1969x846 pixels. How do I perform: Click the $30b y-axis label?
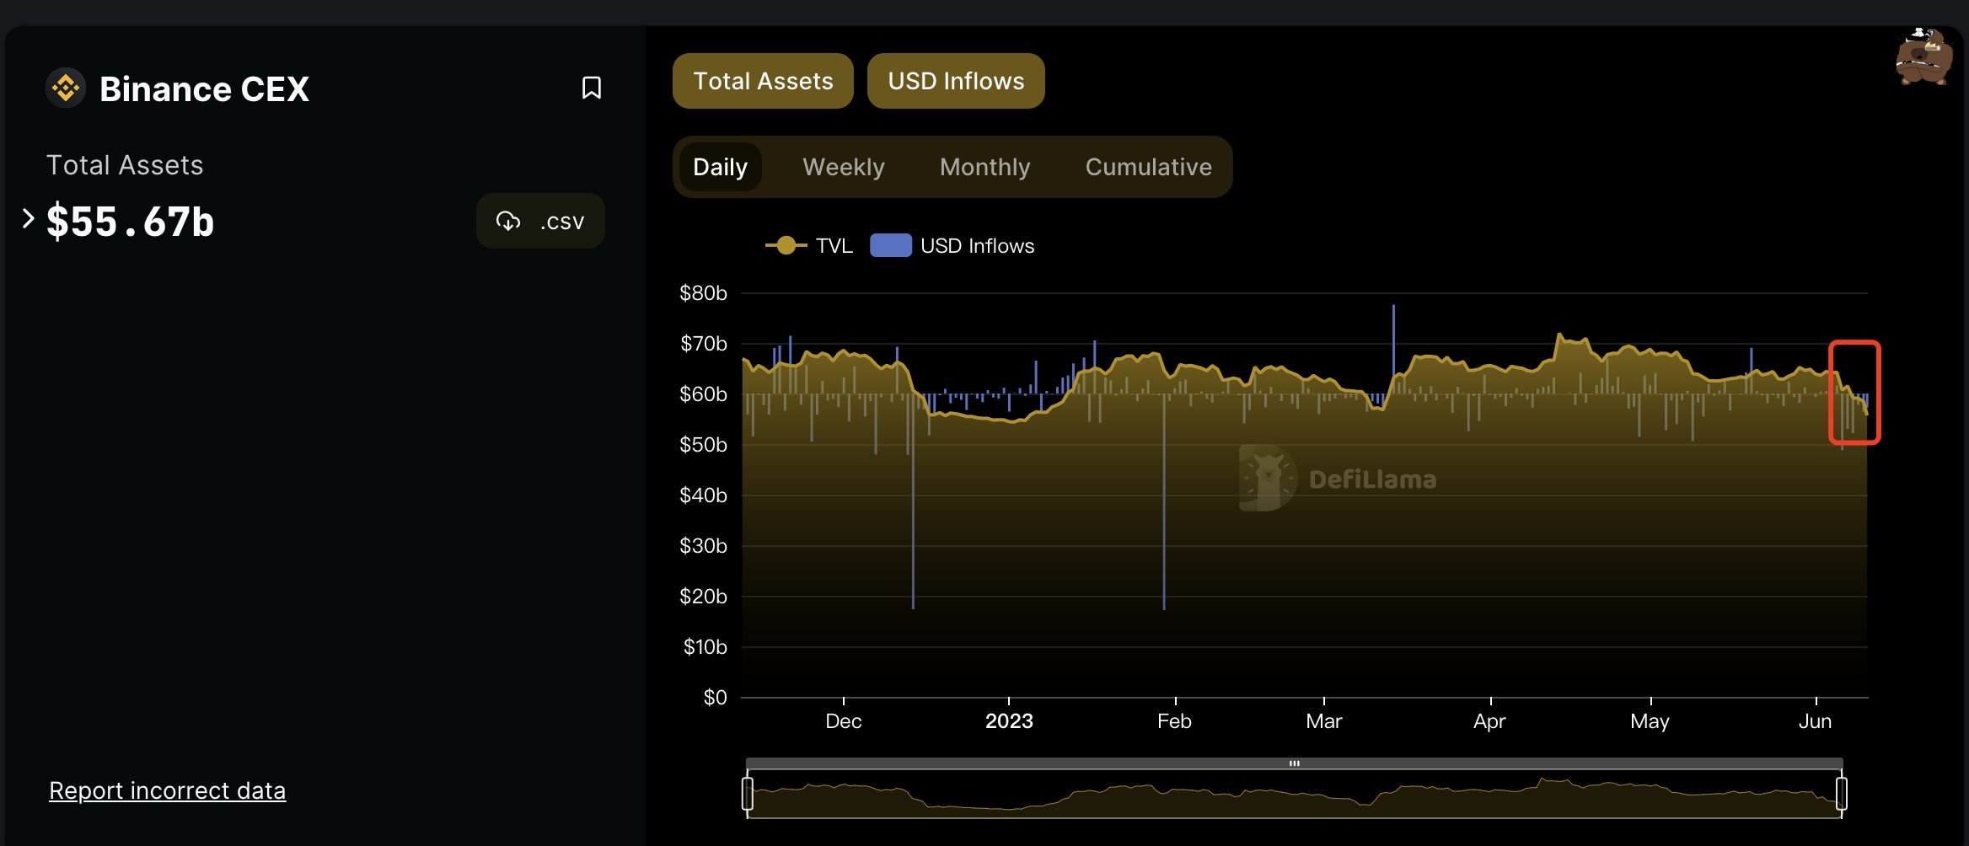click(703, 546)
